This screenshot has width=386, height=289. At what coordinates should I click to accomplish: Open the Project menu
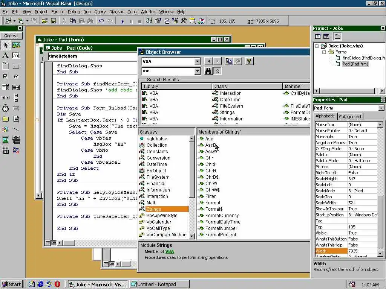41,12
